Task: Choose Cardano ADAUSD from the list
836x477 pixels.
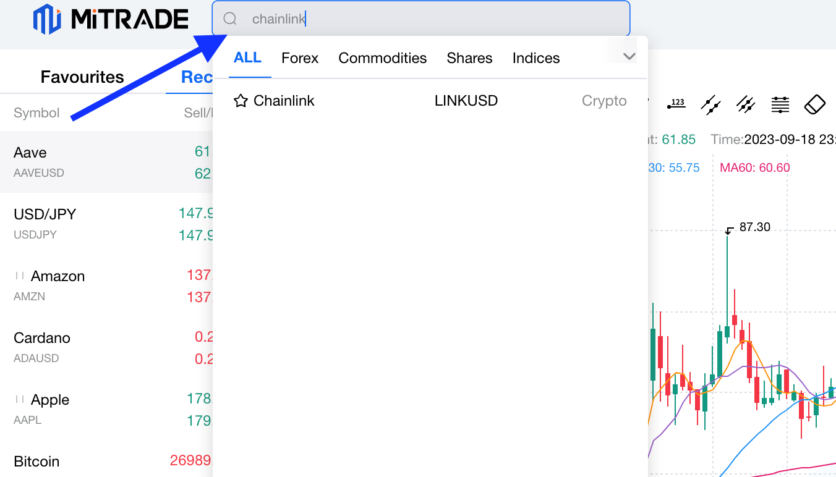Action: tap(105, 347)
